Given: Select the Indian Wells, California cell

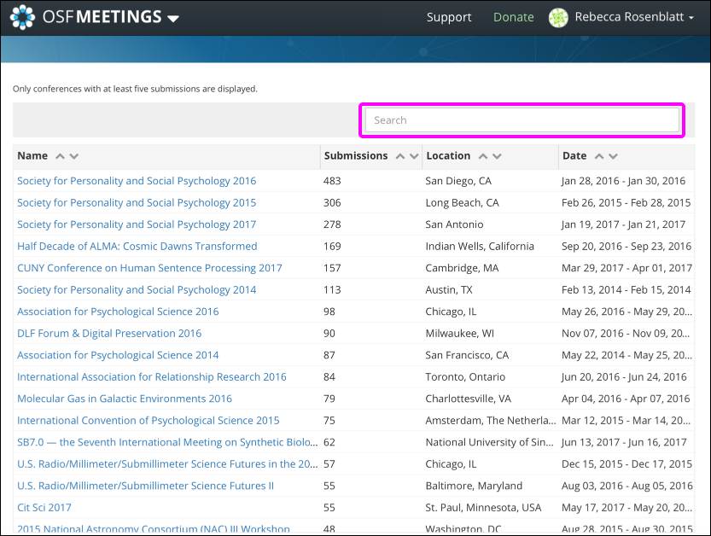Looking at the screenshot, I should coord(480,246).
